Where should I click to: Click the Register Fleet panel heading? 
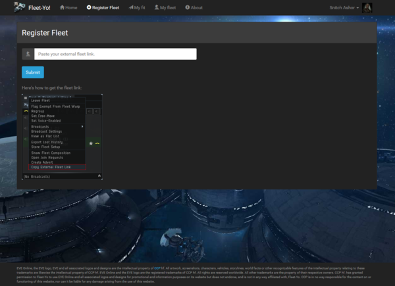point(45,32)
